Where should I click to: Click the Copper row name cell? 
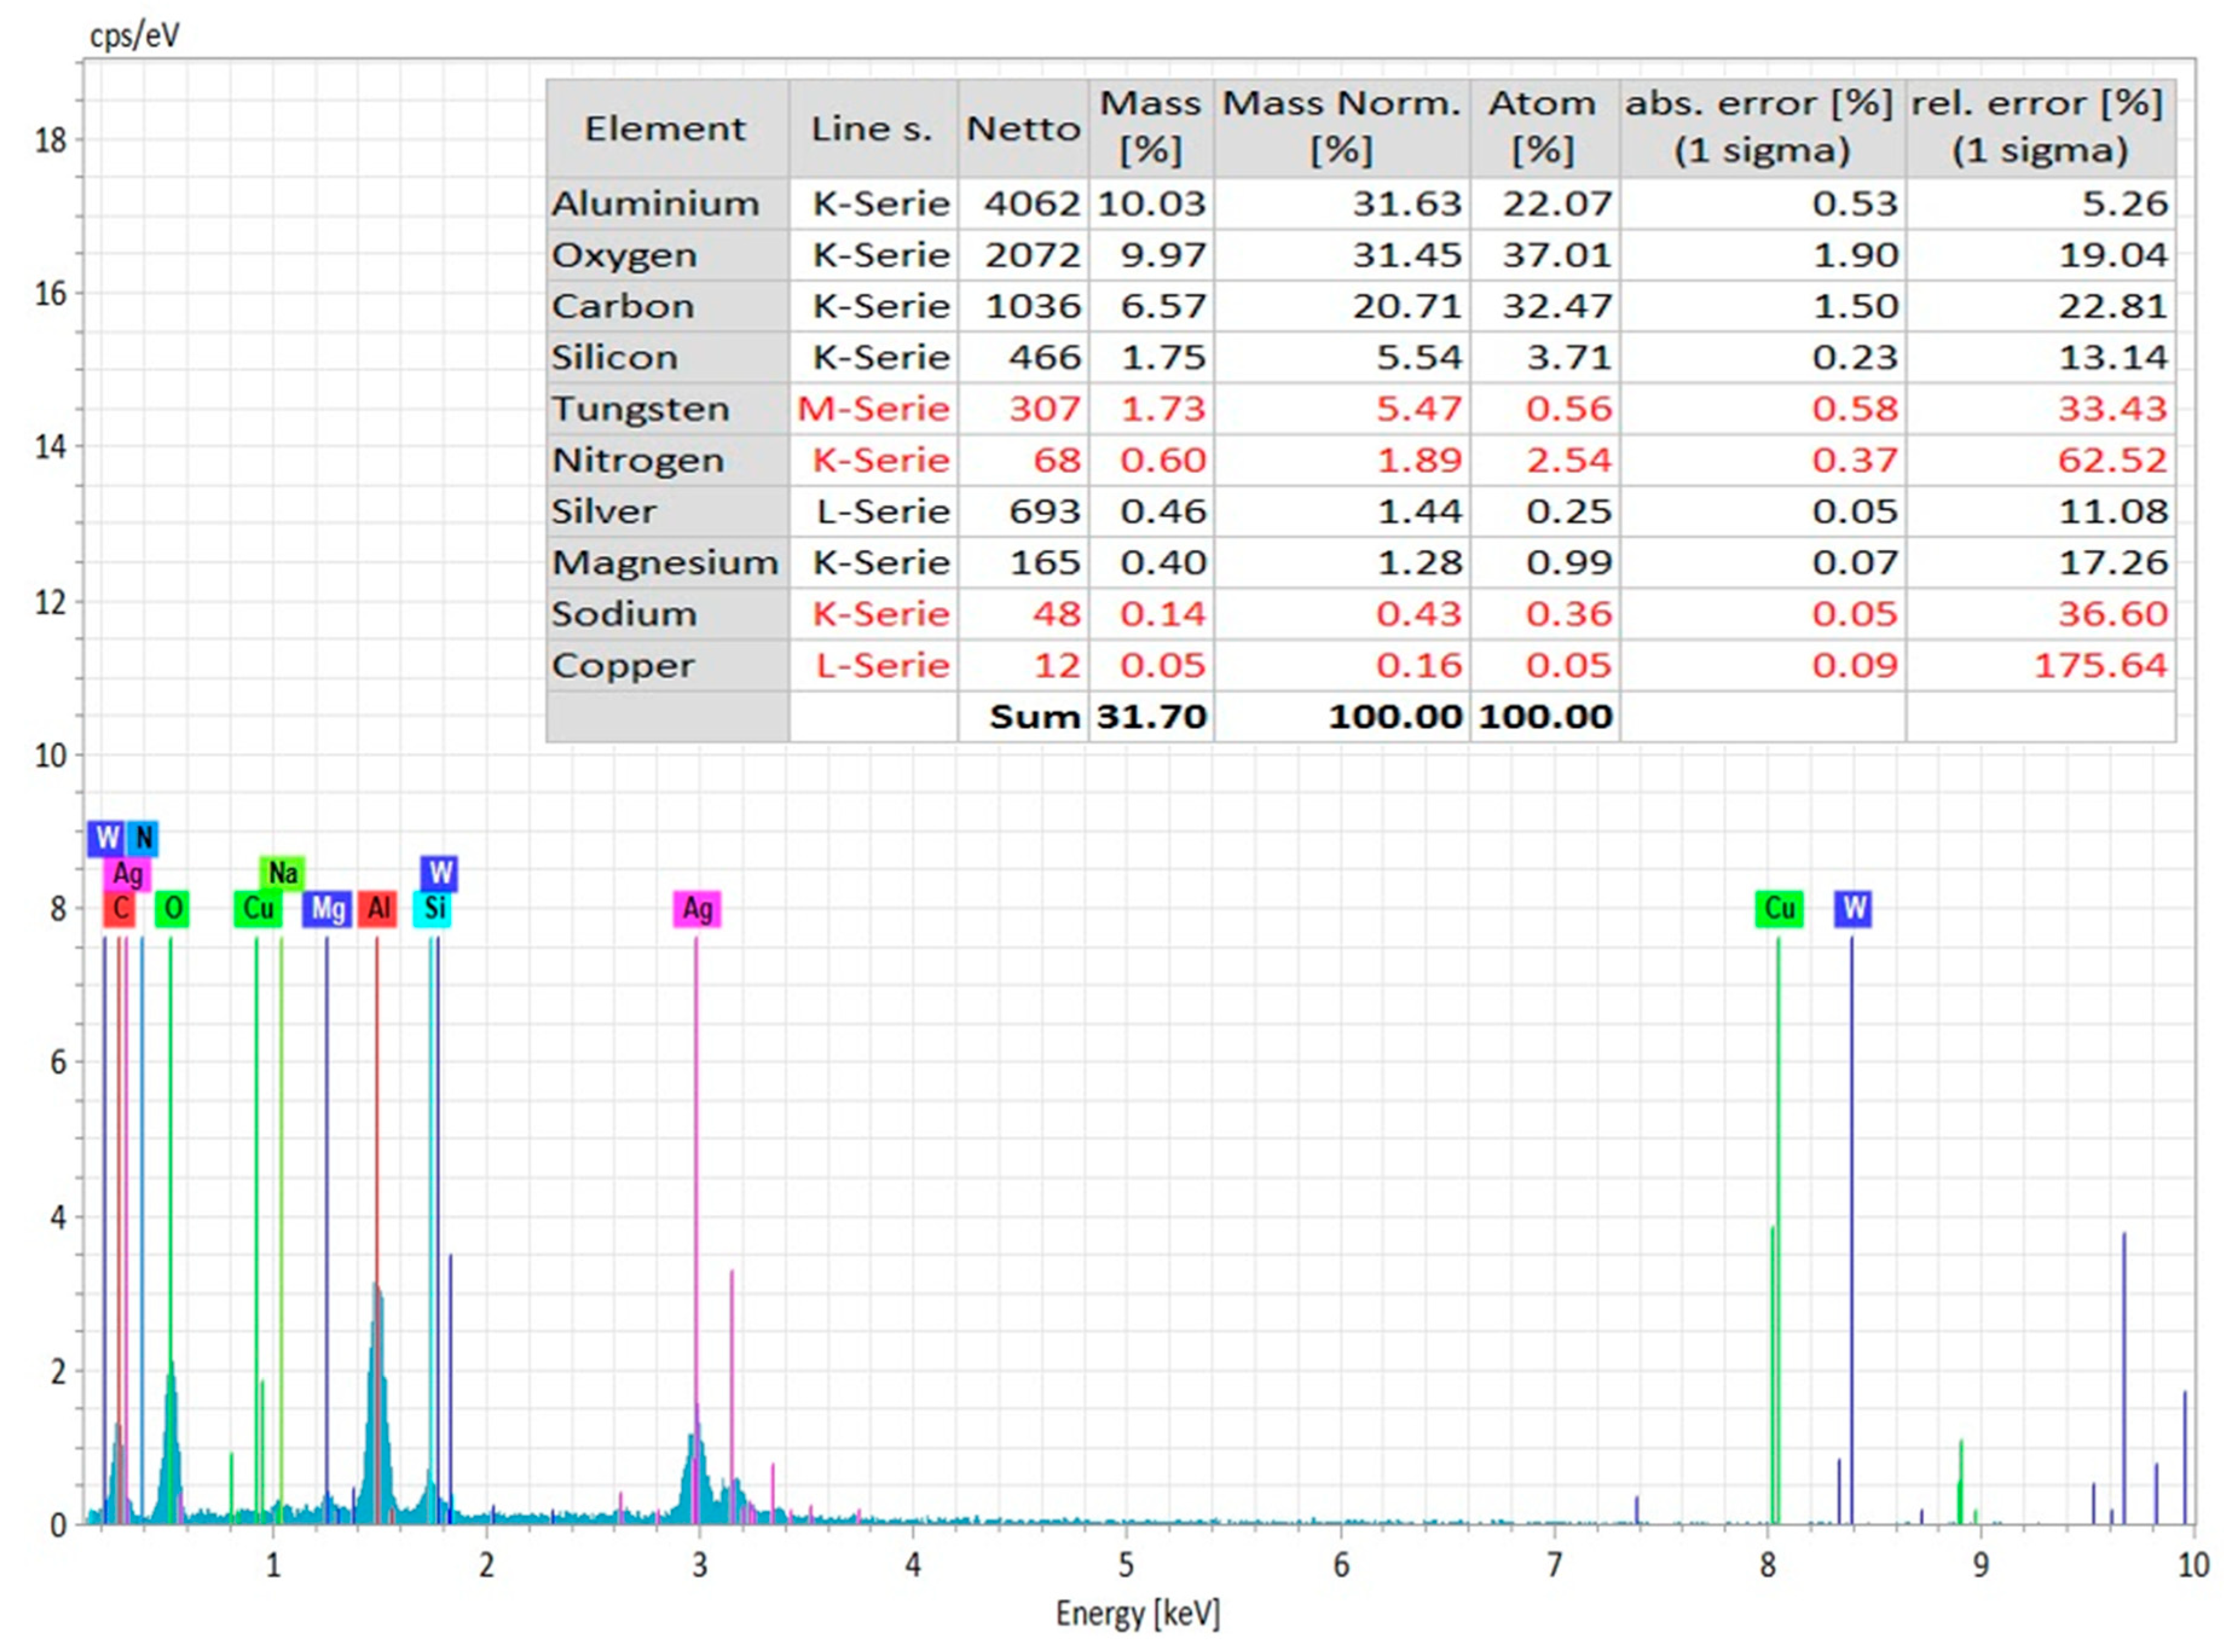tap(622, 665)
